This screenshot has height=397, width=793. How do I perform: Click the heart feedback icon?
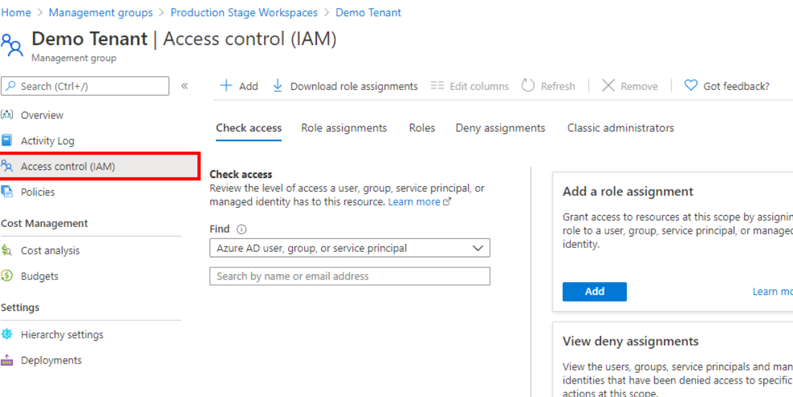pos(691,86)
